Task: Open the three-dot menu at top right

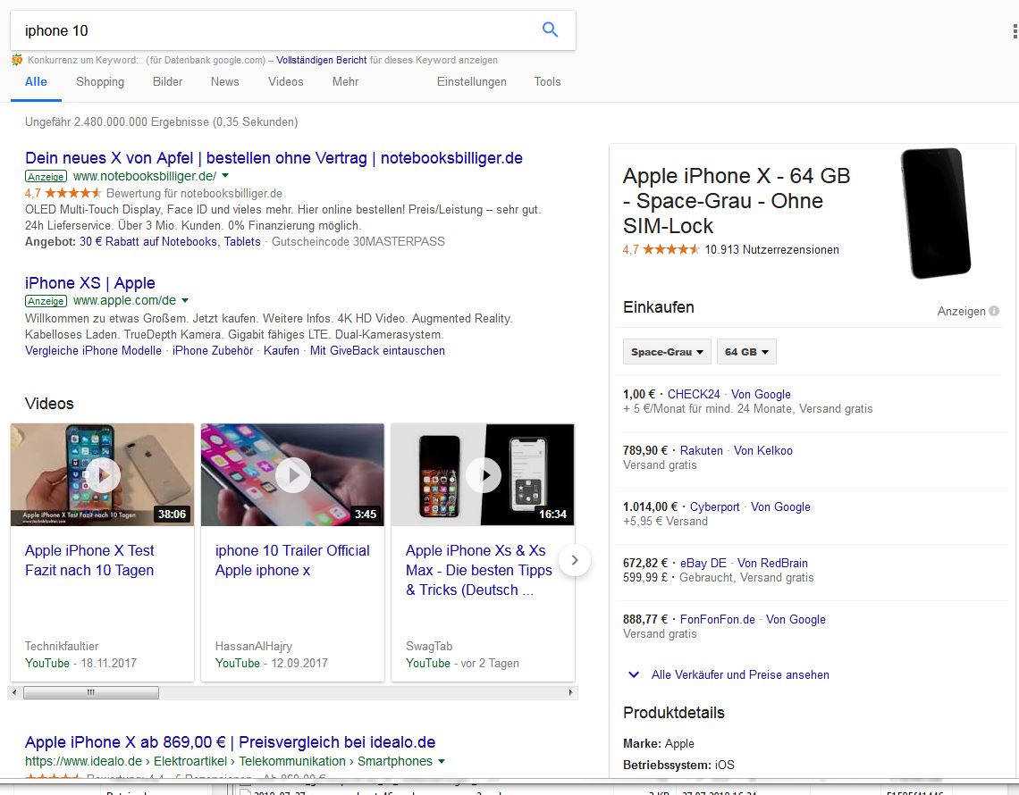Action: tap(1015, 31)
